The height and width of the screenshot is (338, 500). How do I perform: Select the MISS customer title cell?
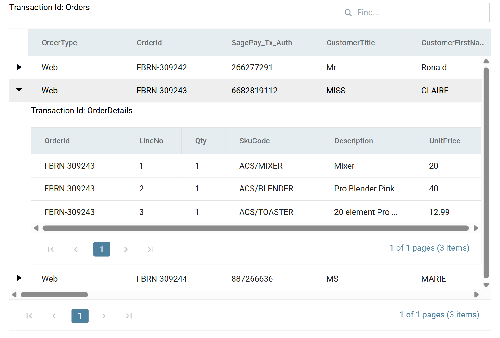[360, 91]
